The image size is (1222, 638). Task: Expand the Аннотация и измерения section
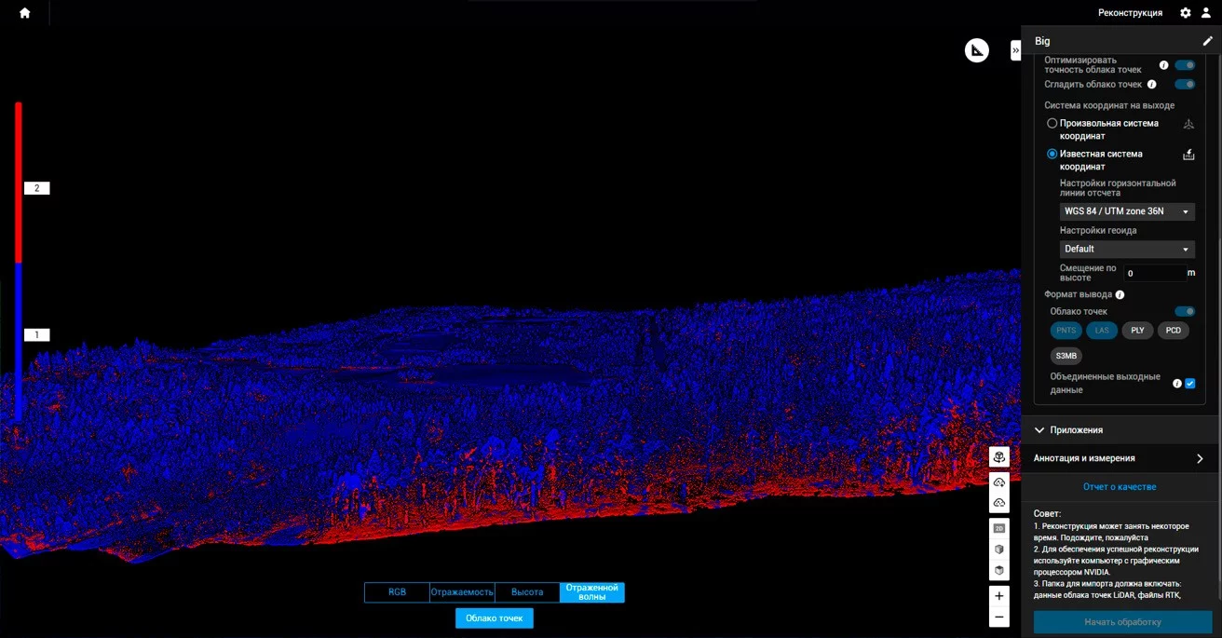tap(1120, 458)
